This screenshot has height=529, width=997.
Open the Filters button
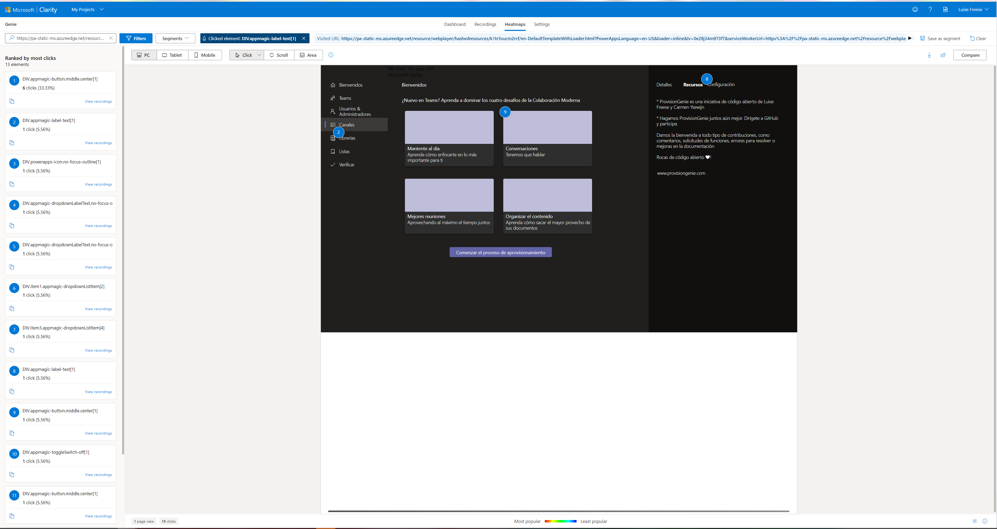tap(136, 38)
